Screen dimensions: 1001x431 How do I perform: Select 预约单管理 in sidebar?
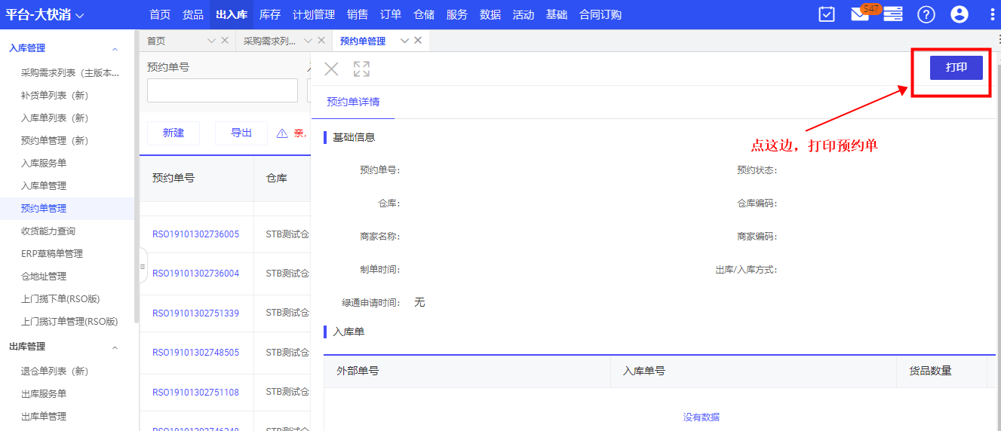click(x=44, y=209)
